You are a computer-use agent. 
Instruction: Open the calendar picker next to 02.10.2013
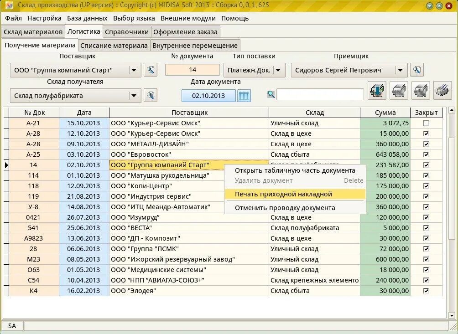[x=244, y=96]
